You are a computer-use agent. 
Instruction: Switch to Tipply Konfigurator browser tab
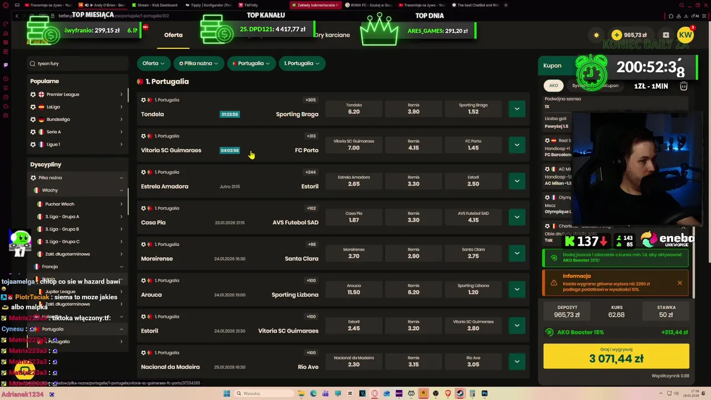tap(209, 5)
